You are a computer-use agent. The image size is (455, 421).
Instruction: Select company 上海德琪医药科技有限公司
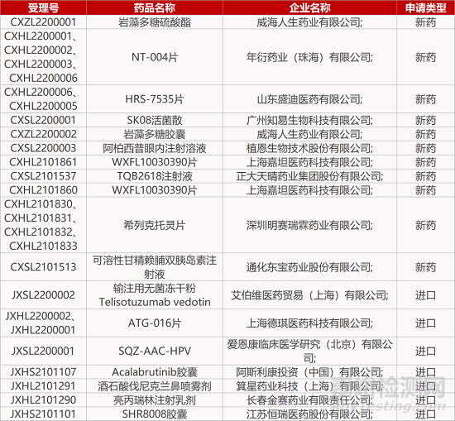coord(309,323)
